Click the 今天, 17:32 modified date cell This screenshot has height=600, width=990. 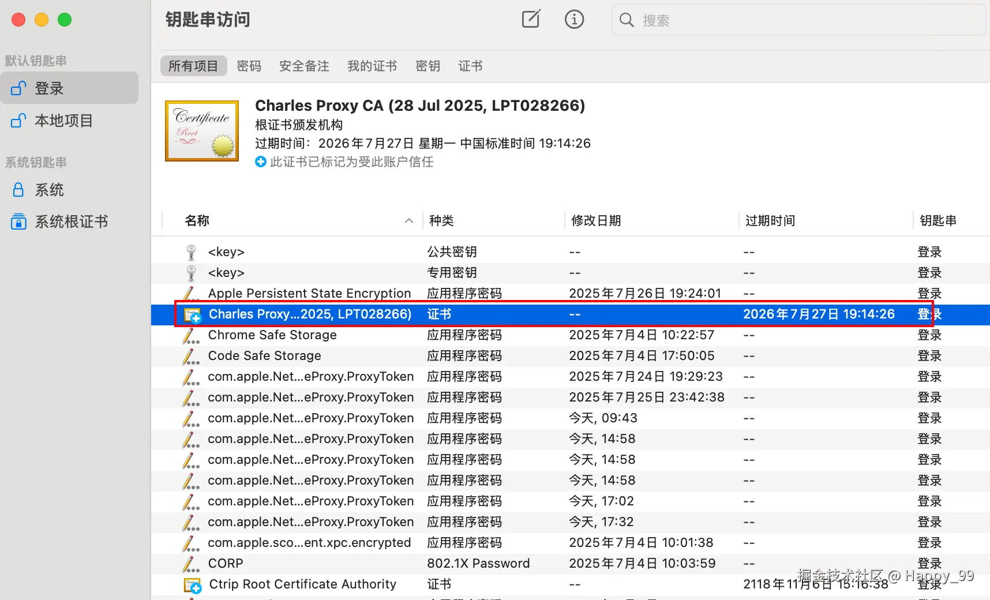pos(601,522)
